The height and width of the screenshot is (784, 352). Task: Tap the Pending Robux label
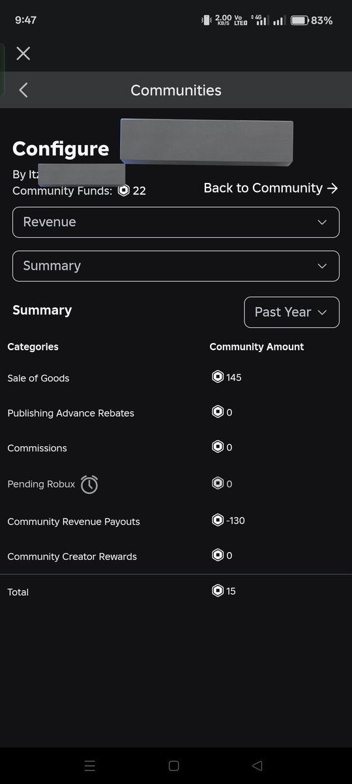click(41, 484)
